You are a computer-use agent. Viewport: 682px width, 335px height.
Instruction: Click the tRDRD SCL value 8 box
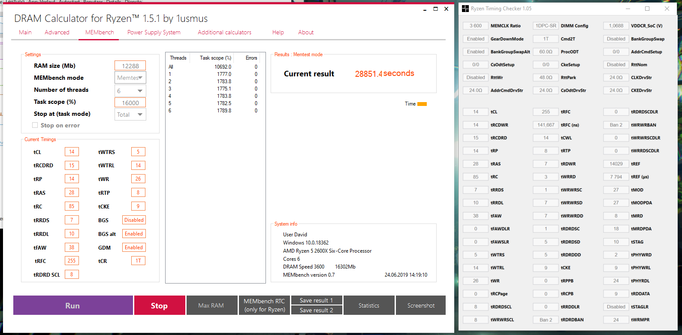(x=72, y=275)
